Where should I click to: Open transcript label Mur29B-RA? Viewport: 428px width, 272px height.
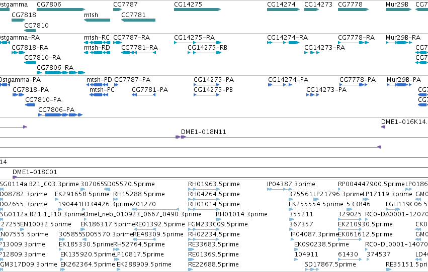403,38
